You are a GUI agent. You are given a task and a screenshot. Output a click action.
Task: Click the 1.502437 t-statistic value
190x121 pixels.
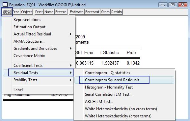tap(110, 63)
